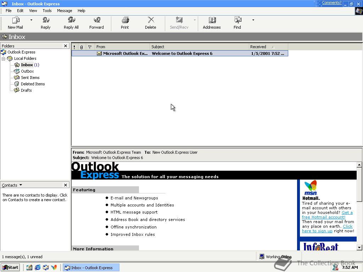Click the Start button
The image size is (363, 272).
pyautogui.click(x=10, y=268)
